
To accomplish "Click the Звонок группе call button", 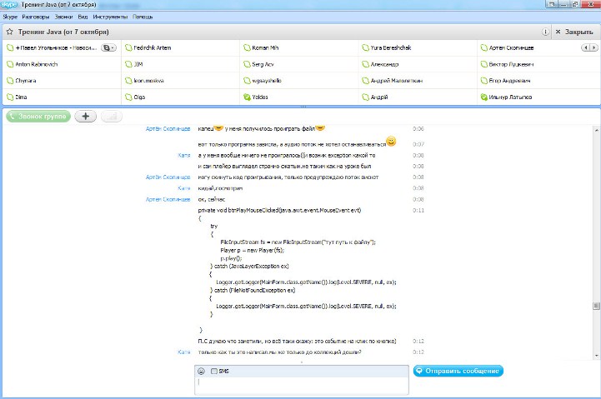I will tap(38, 116).
